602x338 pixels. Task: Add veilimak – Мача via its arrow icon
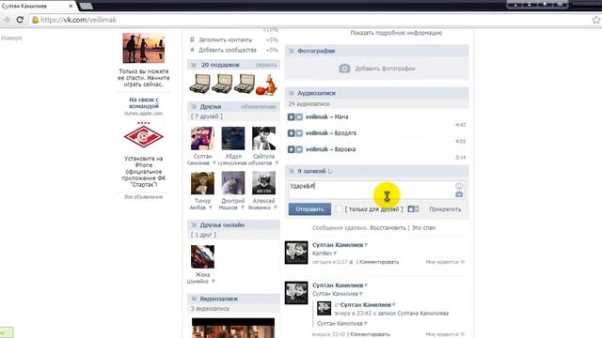pos(299,116)
